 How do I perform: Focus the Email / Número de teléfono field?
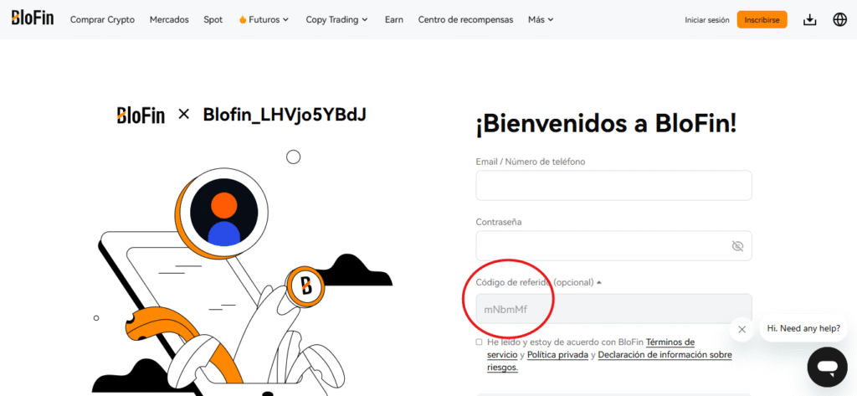613,185
